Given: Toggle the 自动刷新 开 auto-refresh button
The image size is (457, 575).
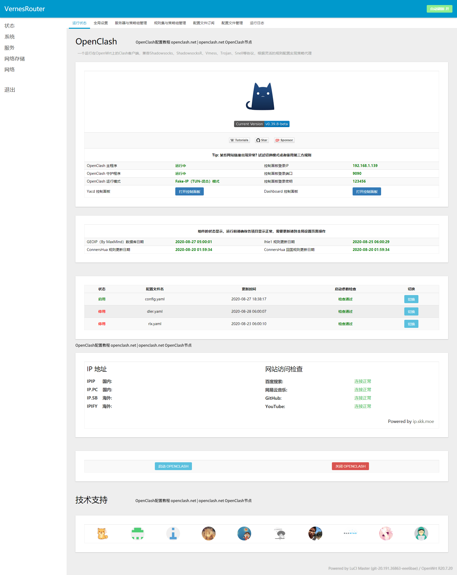Looking at the screenshot, I should tap(439, 9).
